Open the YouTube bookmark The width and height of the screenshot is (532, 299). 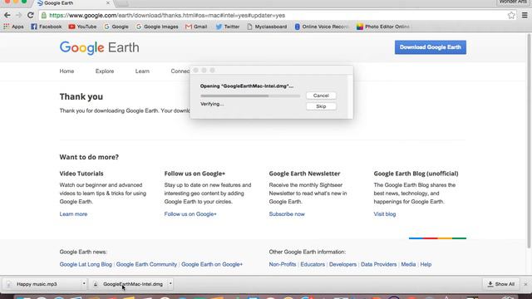coord(82,27)
